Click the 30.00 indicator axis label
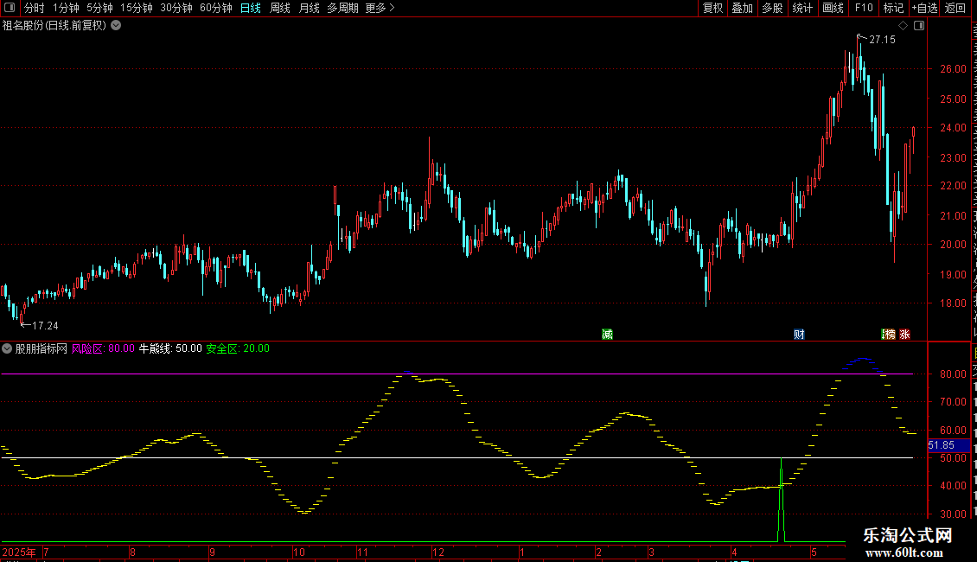Image resolution: width=977 pixels, height=562 pixels. pos(954,514)
